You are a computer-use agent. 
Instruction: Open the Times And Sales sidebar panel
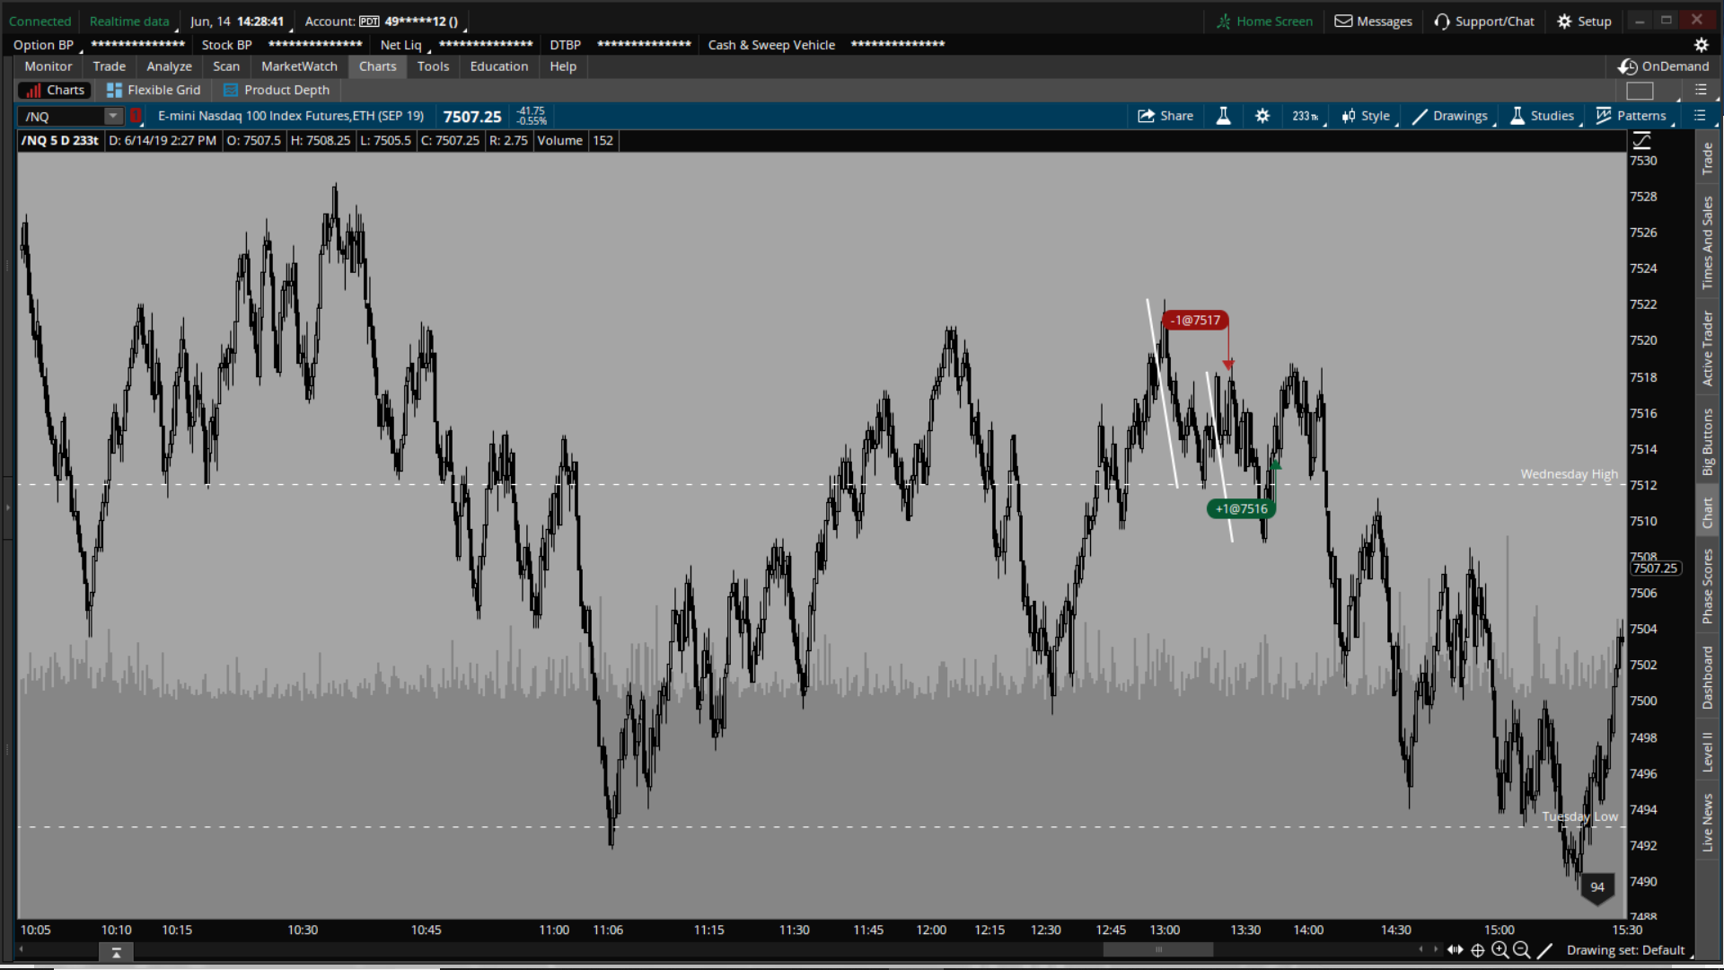[1708, 242]
